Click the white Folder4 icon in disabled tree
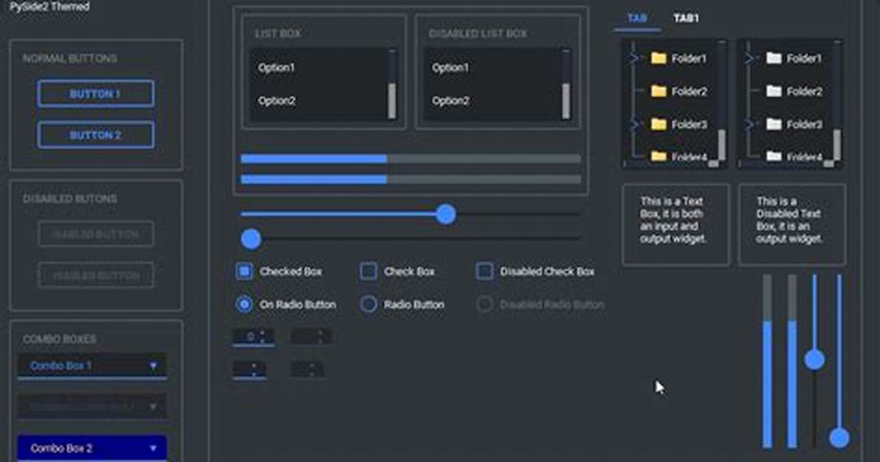 pyautogui.click(x=774, y=156)
